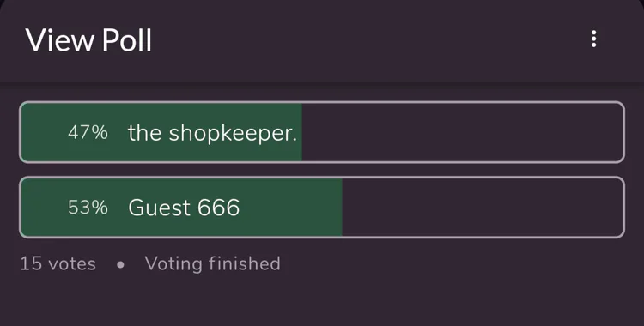Click the word "shopkeeper." in first option
644x326 pixels.
click(x=233, y=134)
